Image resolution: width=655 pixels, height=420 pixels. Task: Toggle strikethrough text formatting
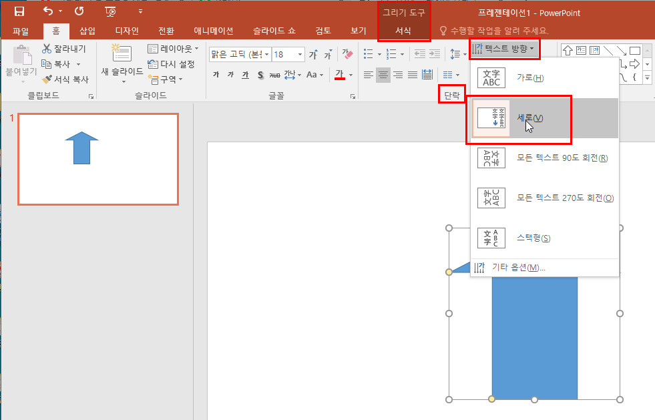pos(274,75)
